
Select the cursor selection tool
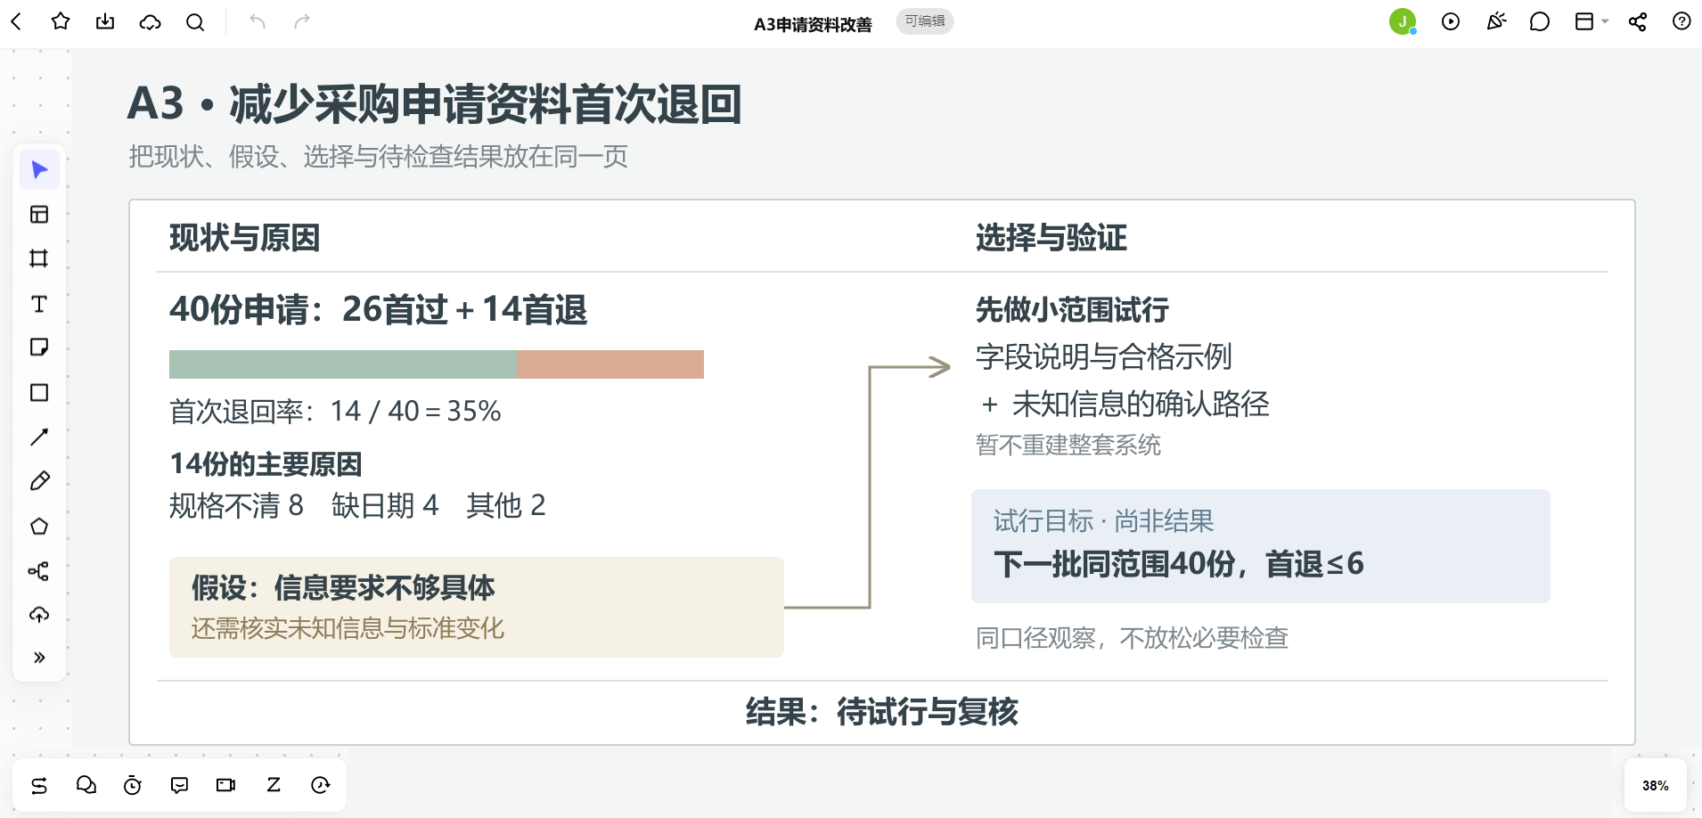pyautogui.click(x=39, y=170)
